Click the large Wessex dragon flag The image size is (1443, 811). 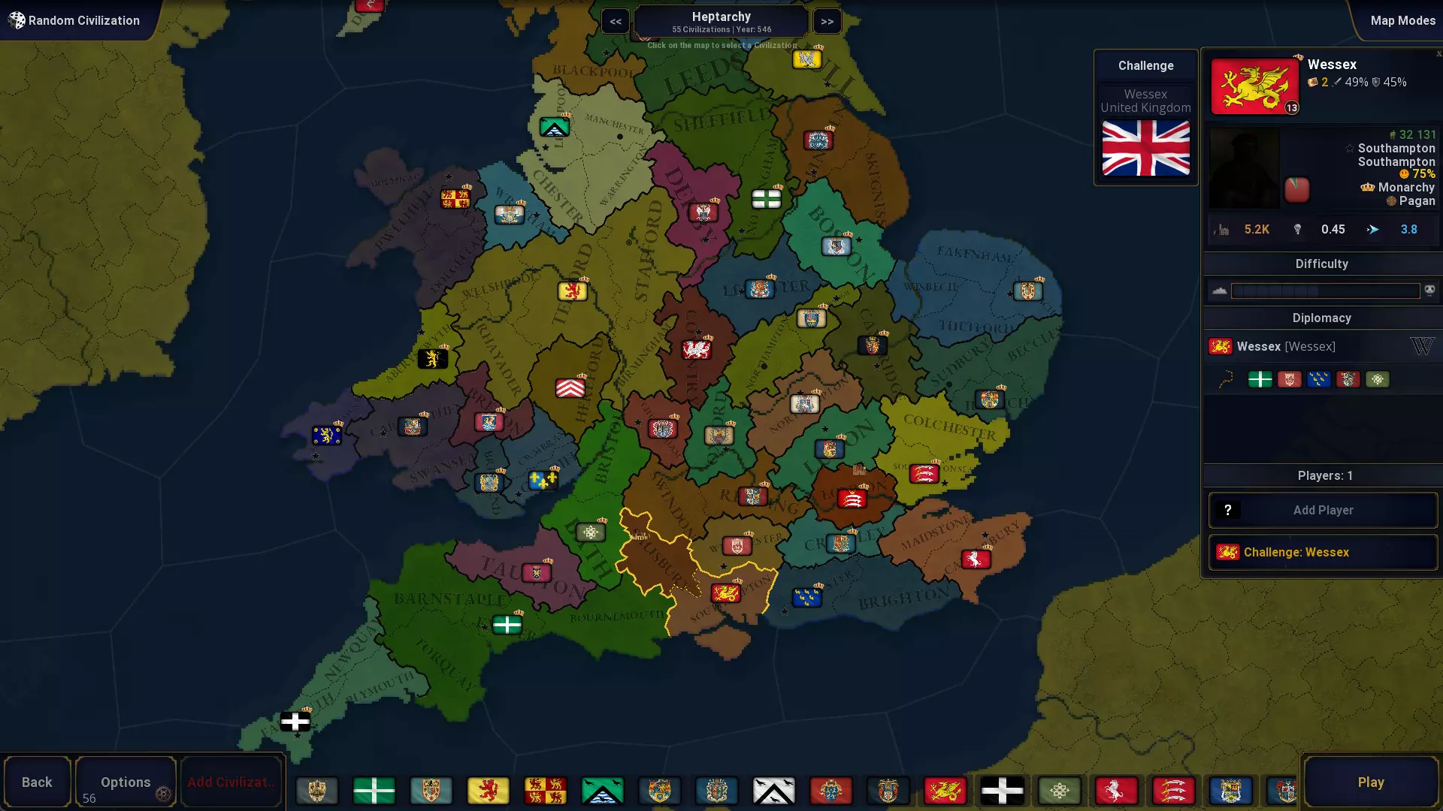pos(1254,86)
